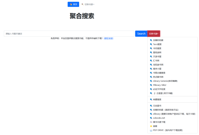Click the disc icon next to 随书光盘下载

tap(151, 122)
